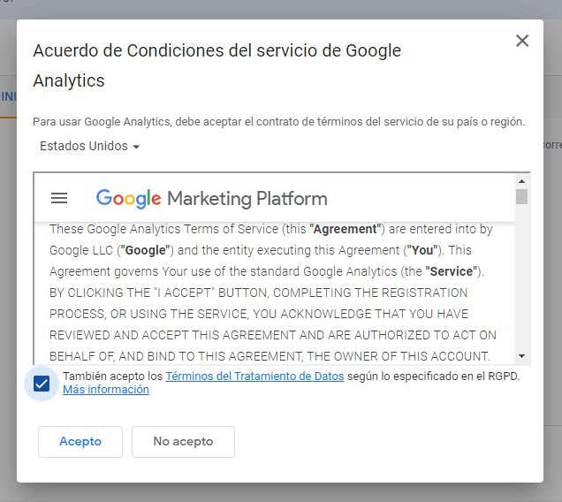Click the Marketing Platform header text
Image resolution: width=562 pixels, height=502 pixels.
pyautogui.click(x=247, y=199)
